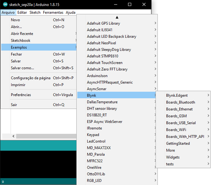The height and width of the screenshot is (185, 211).
Task: Open IRremote examples
Action: click(116, 128)
